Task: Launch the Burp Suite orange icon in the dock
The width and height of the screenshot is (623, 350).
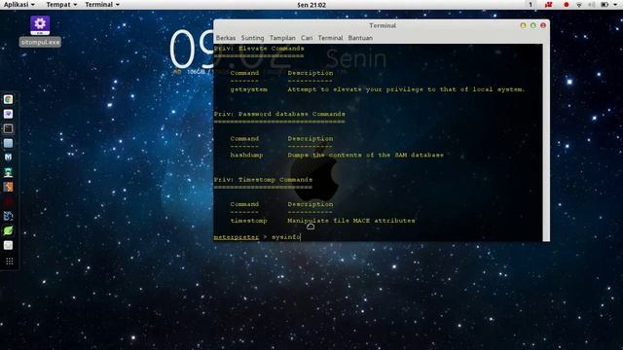Action: tap(9, 187)
